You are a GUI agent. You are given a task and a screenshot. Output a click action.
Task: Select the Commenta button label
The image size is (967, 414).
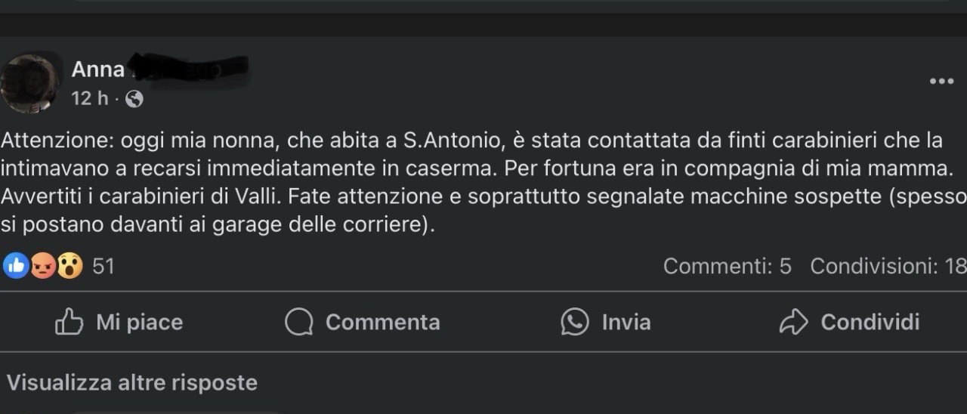[383, 323]
